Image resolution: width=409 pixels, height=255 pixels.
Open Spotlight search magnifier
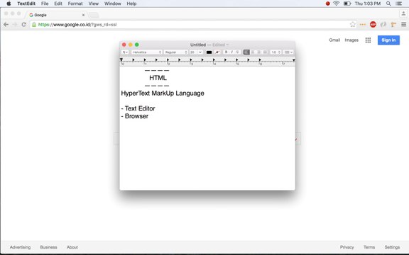(x=388, y=4)
